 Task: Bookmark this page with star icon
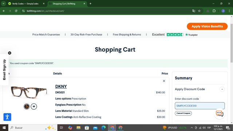point(199,11)
